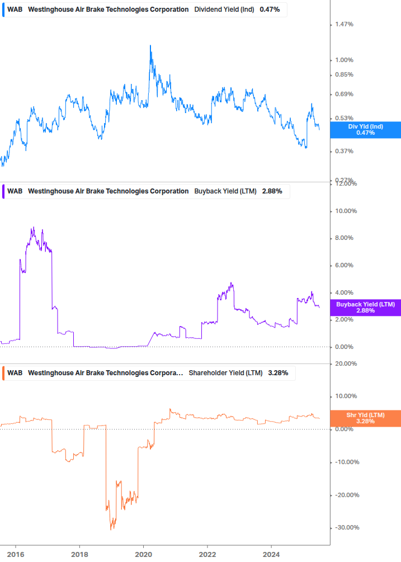
Task: Click the 0.00% tick on buyback axis
Action: point(345,347)
